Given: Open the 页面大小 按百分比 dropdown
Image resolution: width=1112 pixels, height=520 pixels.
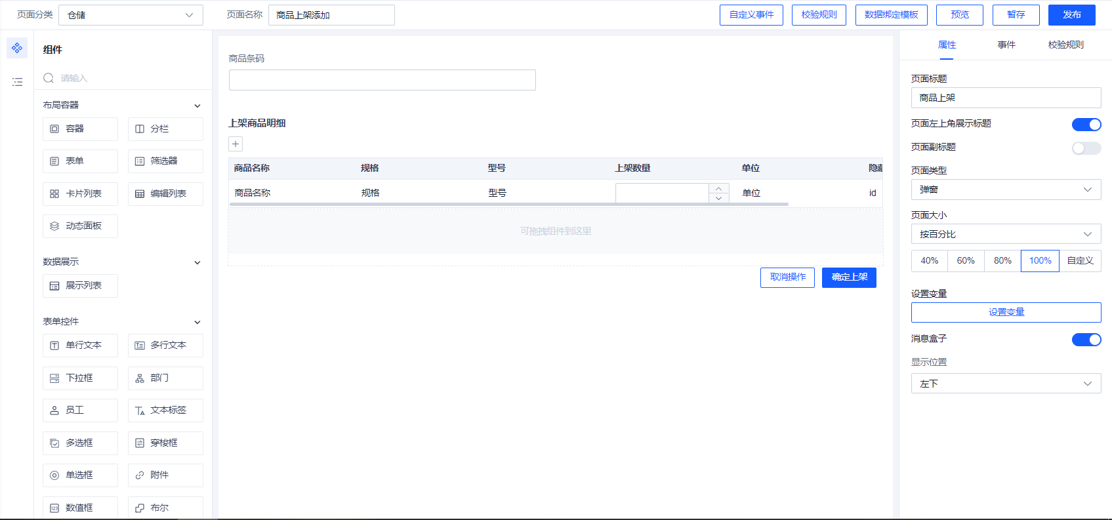Looking at the screenshot, I should (x=1006, y=234).
